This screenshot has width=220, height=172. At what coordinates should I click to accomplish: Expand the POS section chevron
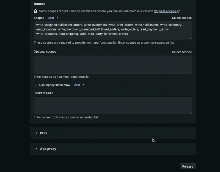[x=36, y=133]
